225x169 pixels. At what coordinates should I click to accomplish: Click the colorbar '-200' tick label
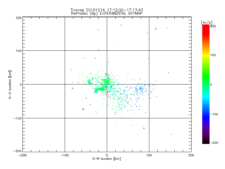click(214, 143)
